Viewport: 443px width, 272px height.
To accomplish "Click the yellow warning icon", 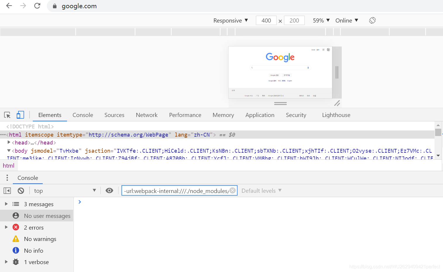I will 16,239.
